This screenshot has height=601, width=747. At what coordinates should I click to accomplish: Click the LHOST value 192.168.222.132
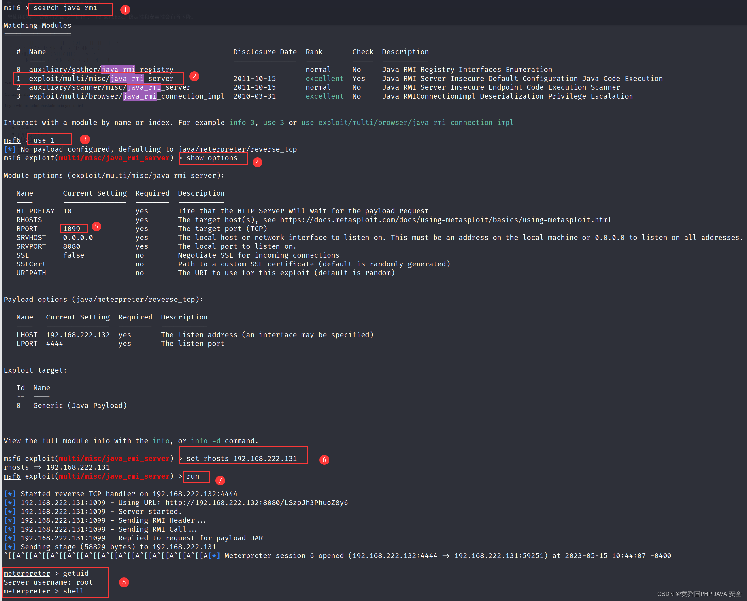point(78,335)
